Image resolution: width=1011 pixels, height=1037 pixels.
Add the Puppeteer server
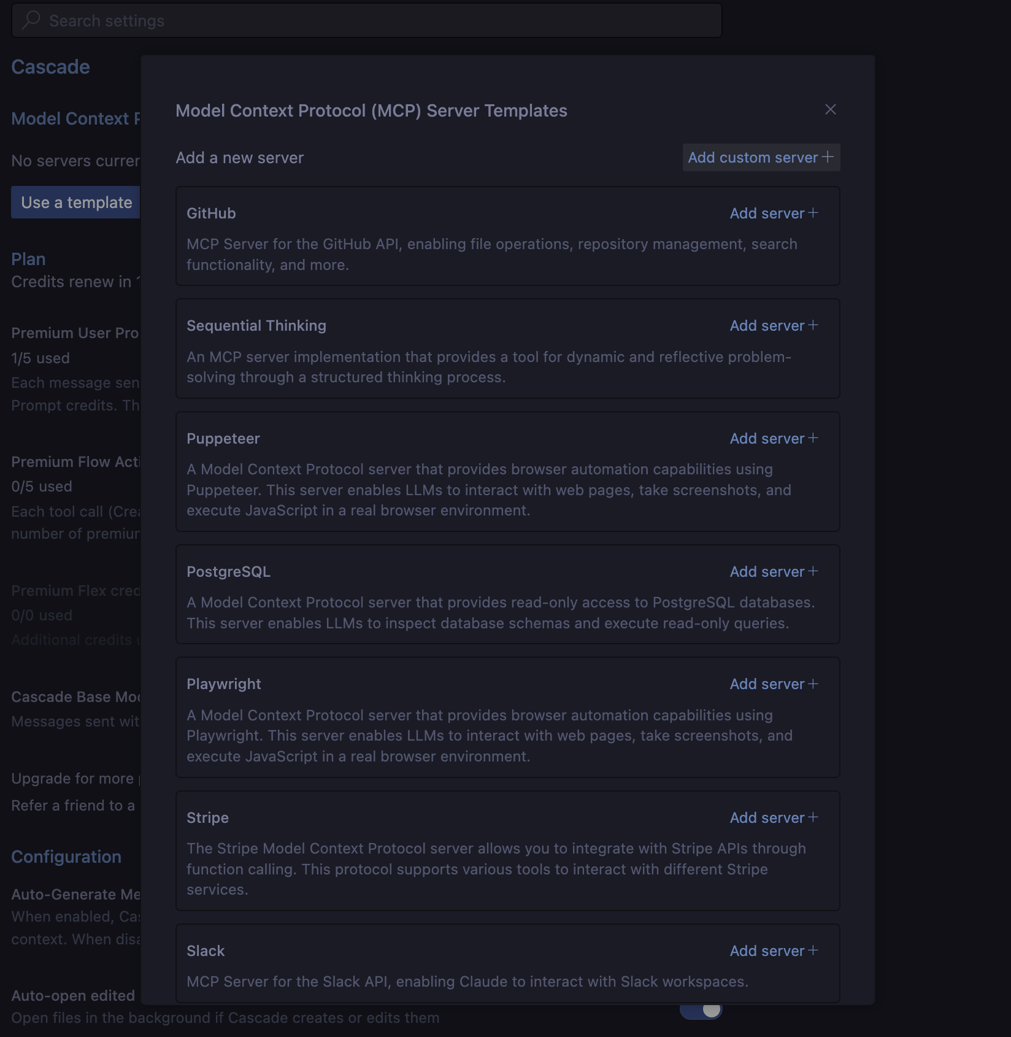click(x=774, y=439)
